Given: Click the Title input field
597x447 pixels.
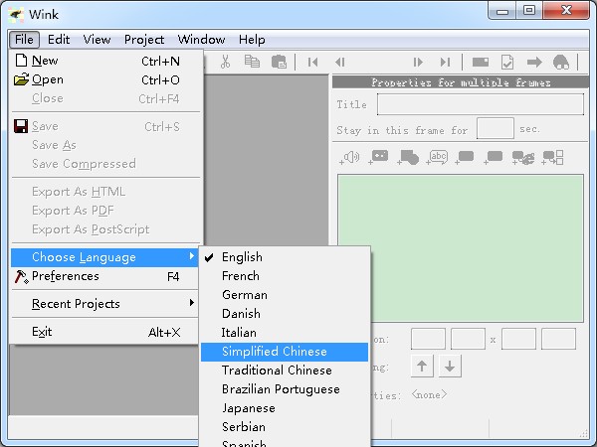Looking at the screenshot, I should coord(480,104).
